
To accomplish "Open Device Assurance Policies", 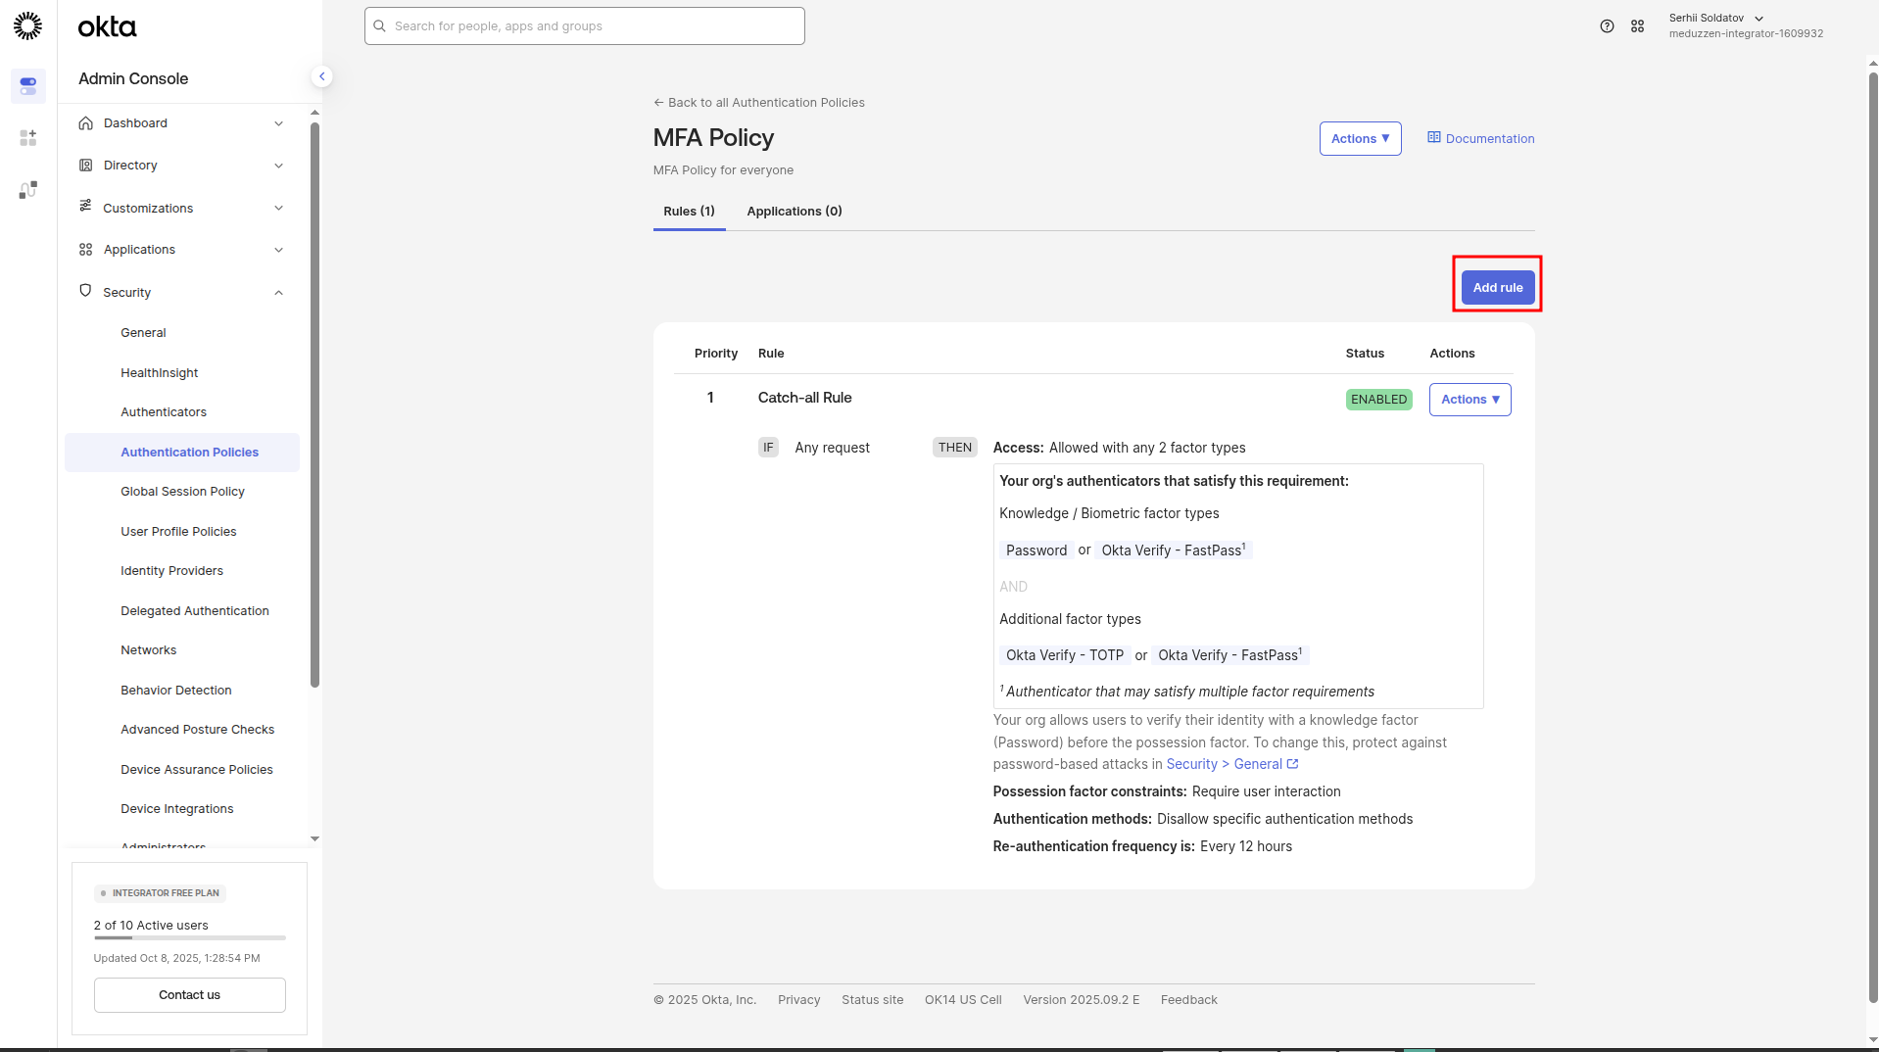I will tap(197, 770).
